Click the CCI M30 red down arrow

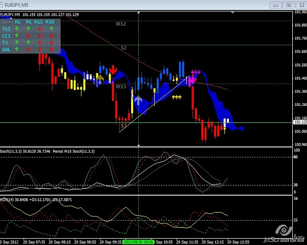pos(52,36)
